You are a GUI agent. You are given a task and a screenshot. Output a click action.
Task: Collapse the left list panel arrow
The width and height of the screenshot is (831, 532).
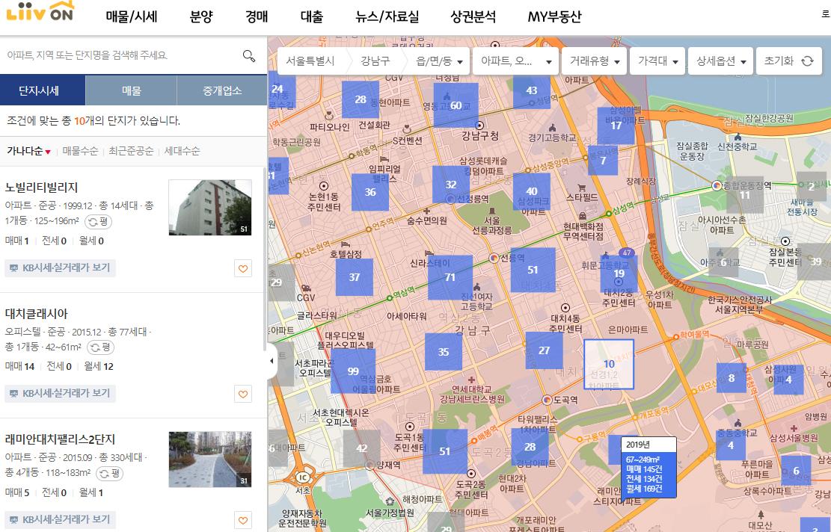click(x=272, y=360)
